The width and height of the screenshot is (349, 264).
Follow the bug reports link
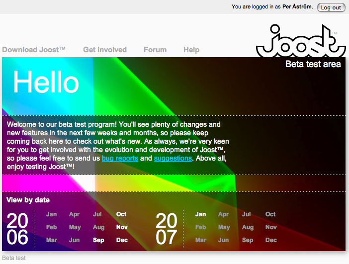(x=120, y=158)
